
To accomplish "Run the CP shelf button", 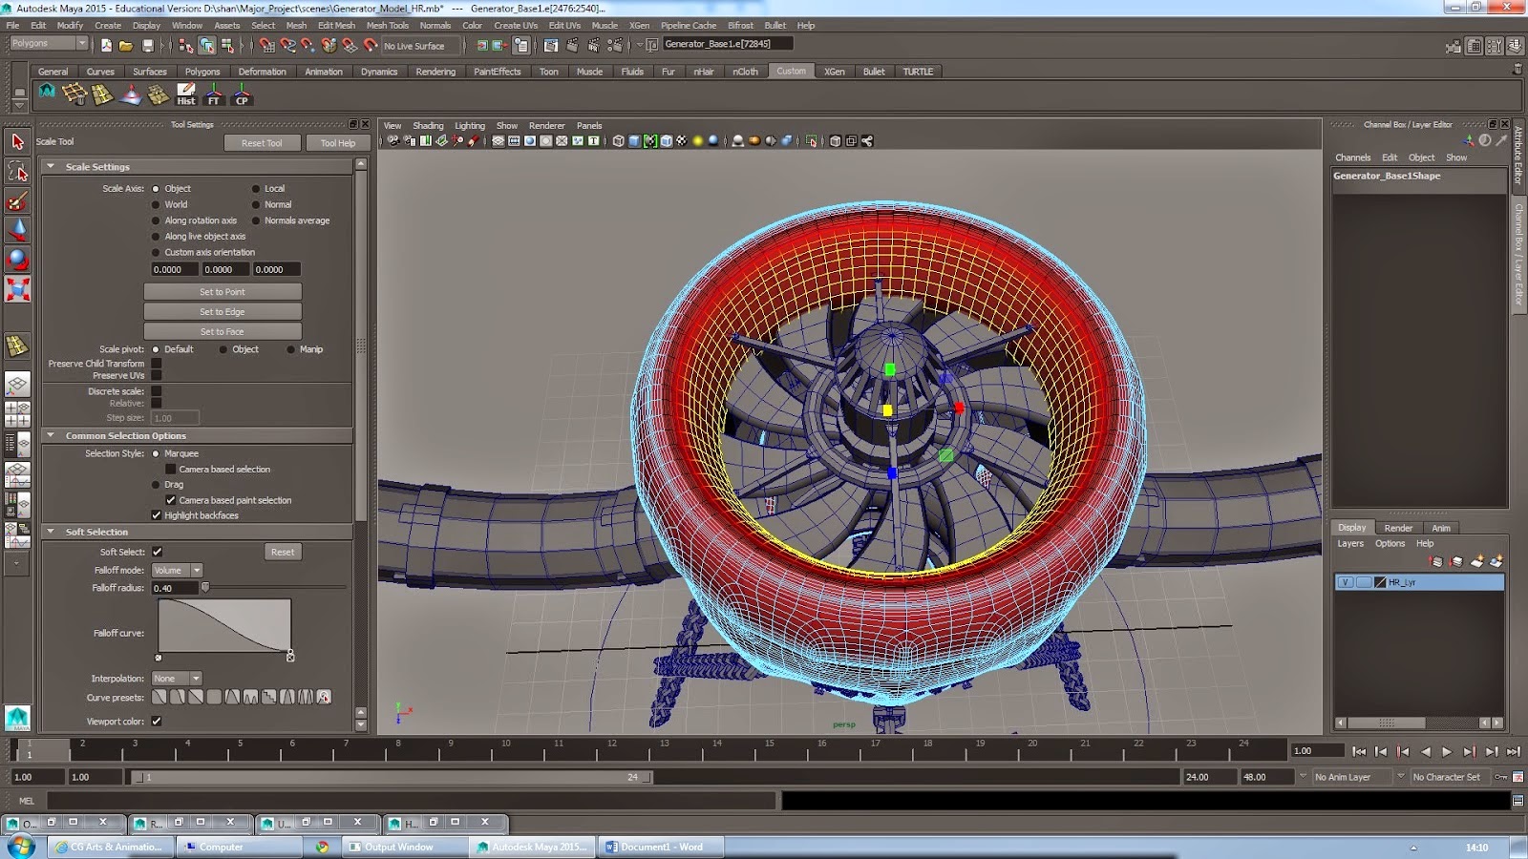I will pyautogui.click(x=242, y=94).
